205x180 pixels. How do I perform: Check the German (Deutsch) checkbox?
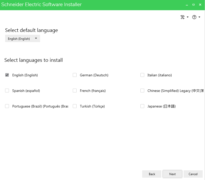(75, 75)
